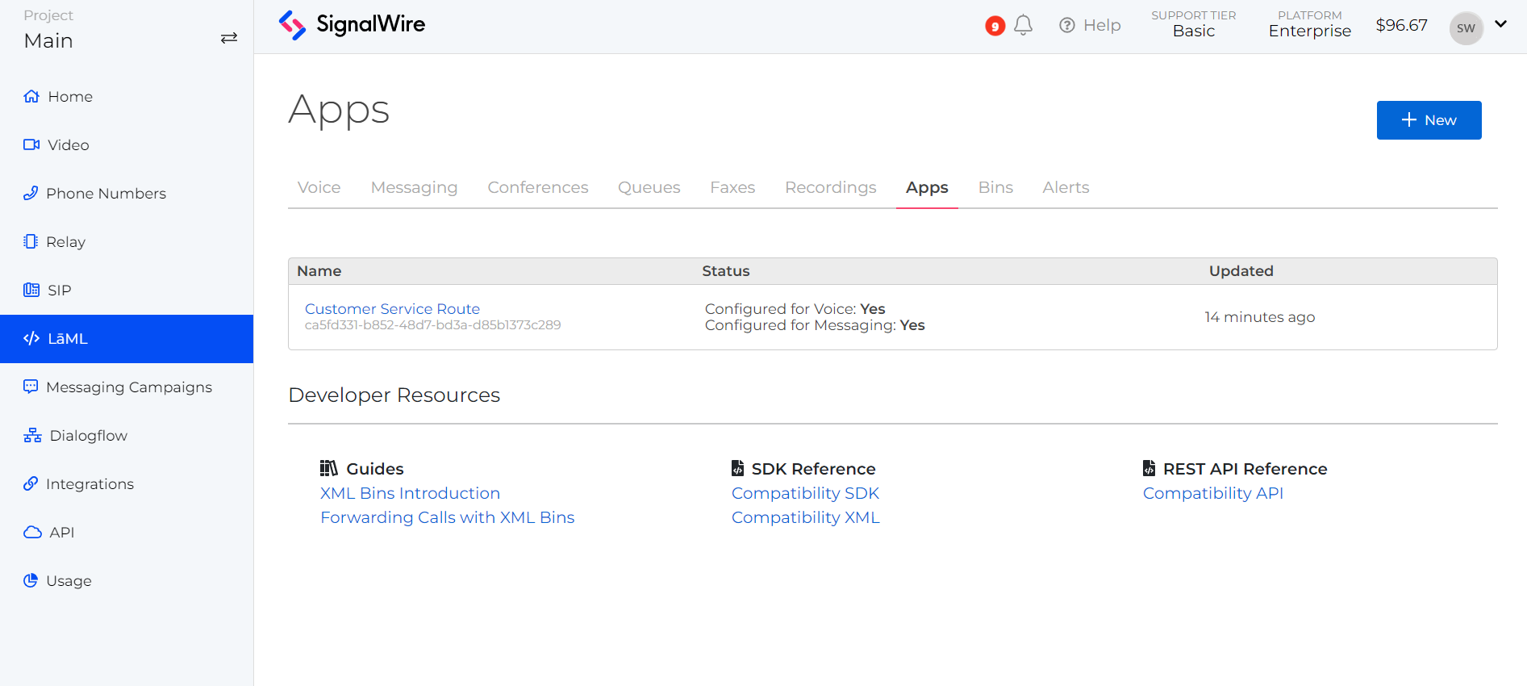The image size is (1527, 686).
Task: Click the Integrations link icon
Action: [x=31, y=484]
